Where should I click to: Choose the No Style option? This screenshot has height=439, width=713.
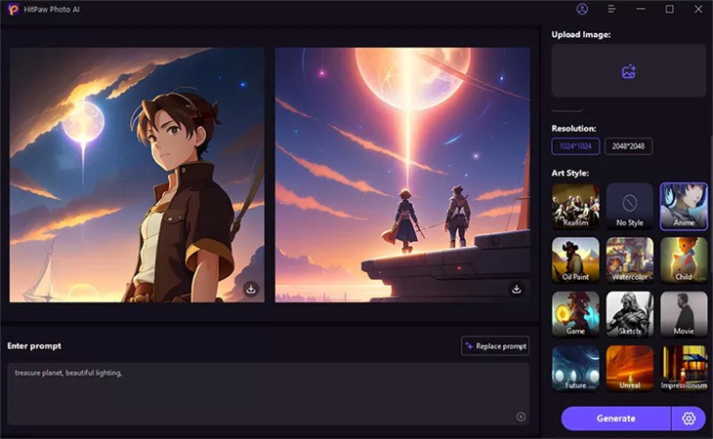click(630, 206)
